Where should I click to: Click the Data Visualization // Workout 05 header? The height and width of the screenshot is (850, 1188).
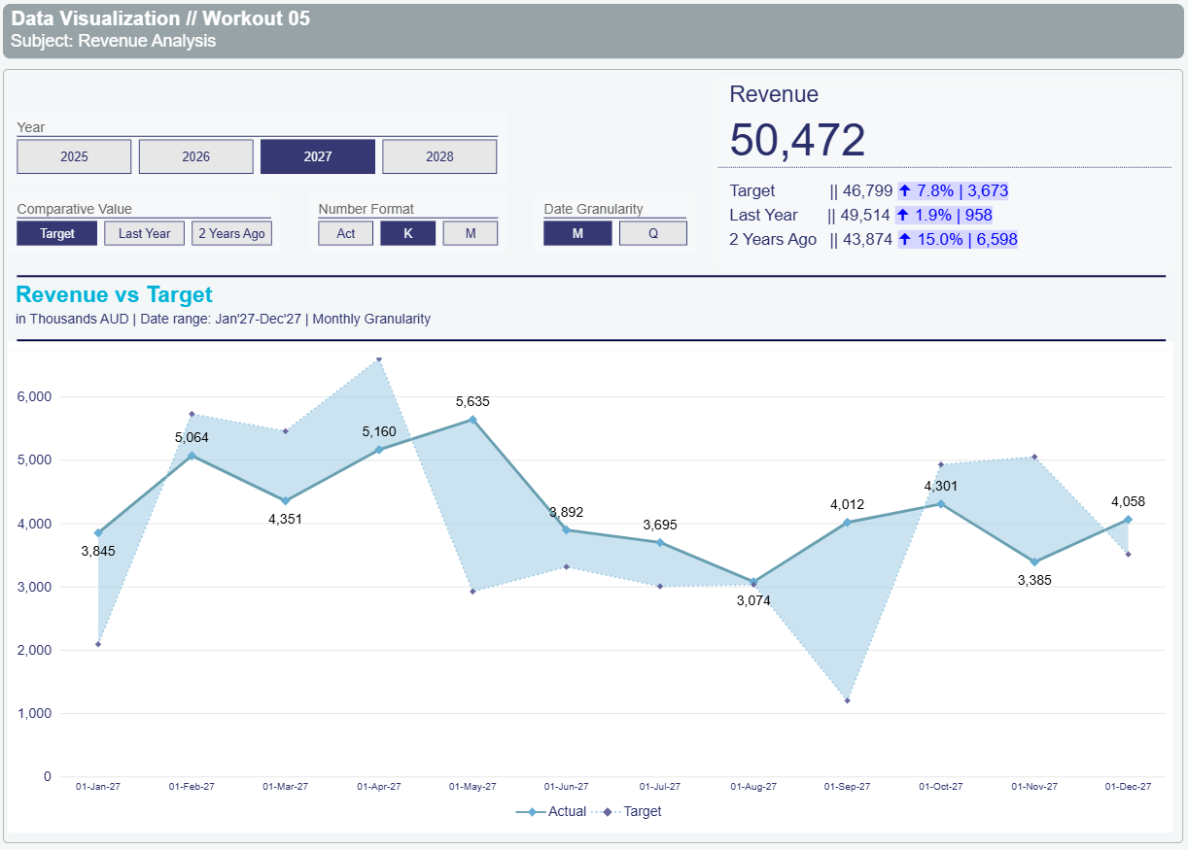click(160, 18)
